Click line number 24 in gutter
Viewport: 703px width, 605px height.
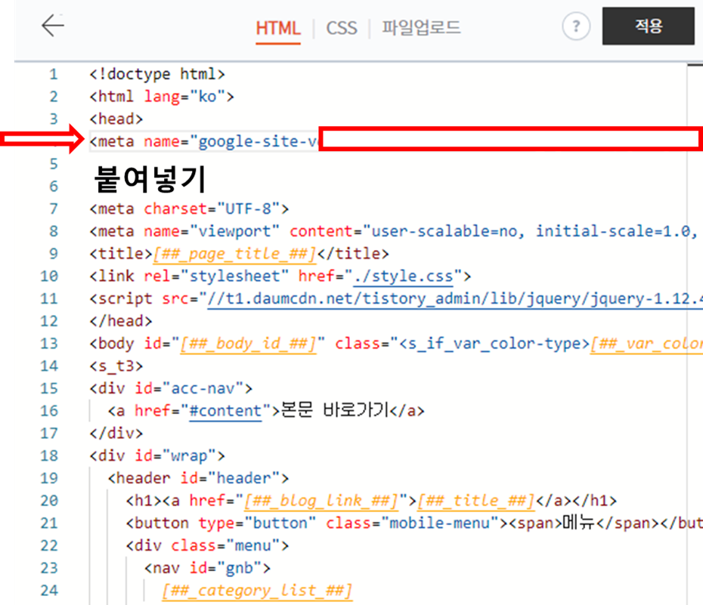coord(49,591)
